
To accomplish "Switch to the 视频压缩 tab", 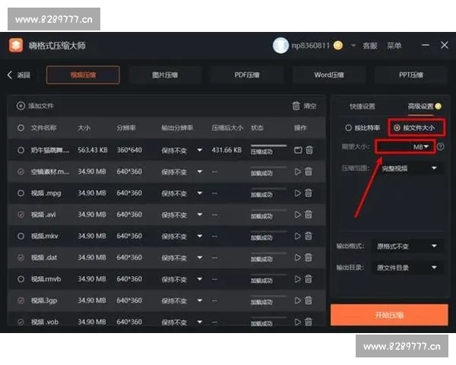I will 83,75.
